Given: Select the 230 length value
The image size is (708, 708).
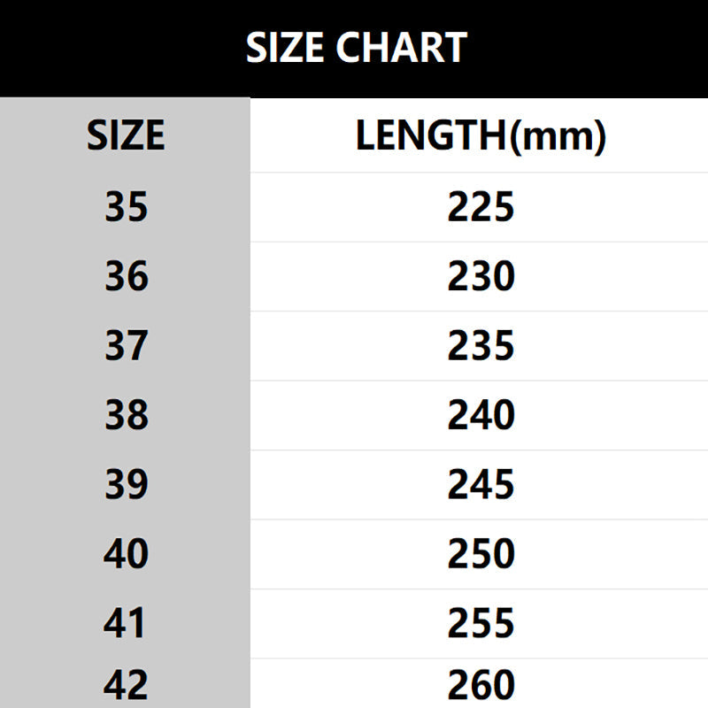Looking at the screenshot, I should (481, 277).
